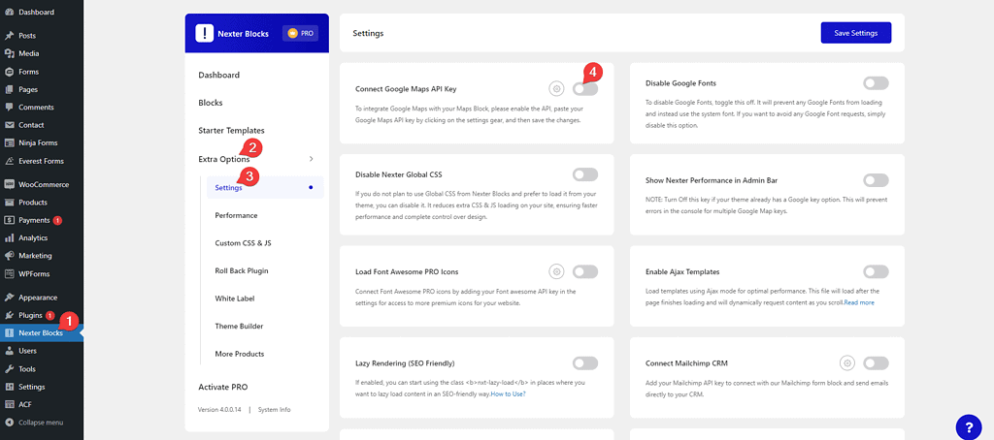Open More Products submenu item
This screenshot has width=994, height=440.
coord(240,354)
